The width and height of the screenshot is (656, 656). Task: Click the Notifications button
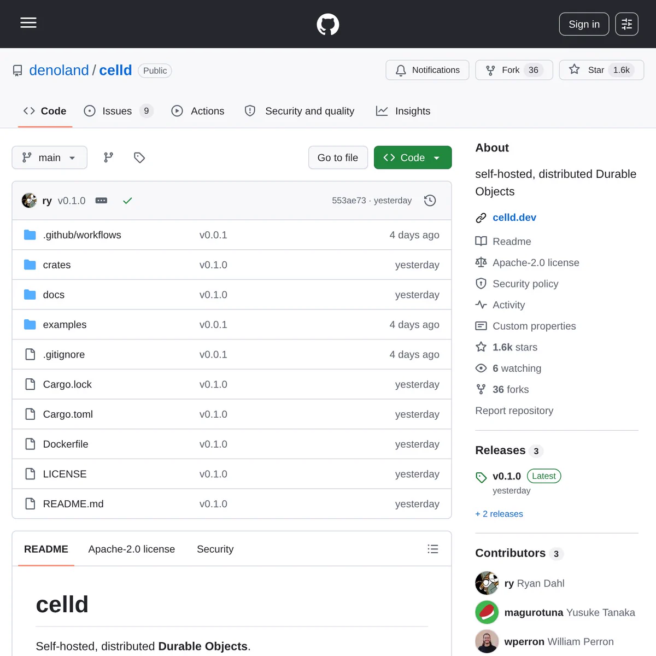(427, 70)
